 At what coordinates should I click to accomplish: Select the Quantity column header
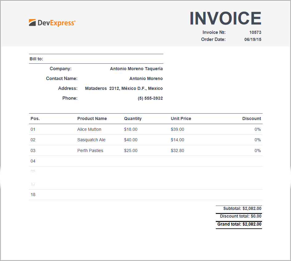point(133,118)
